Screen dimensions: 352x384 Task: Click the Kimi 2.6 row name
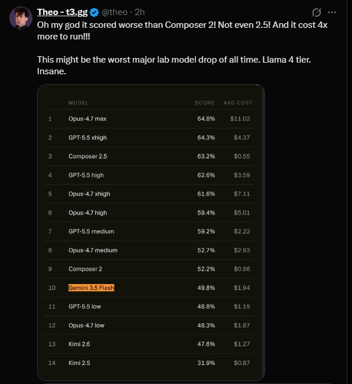(79, 344)
